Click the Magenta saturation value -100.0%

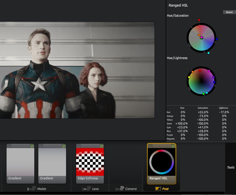click(x=202, y=138)
